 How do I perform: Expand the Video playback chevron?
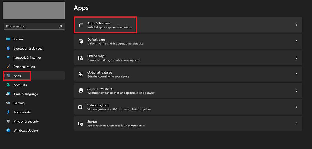(296, 107)
